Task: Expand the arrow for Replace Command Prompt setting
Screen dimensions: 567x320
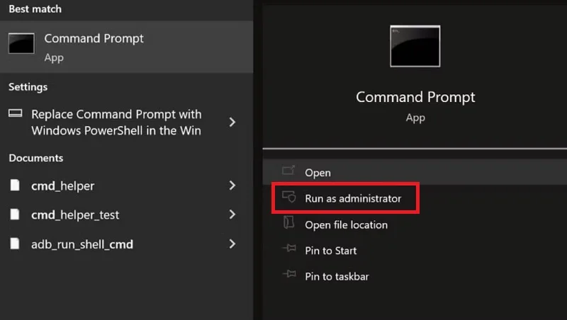Action: coord(232,122)
